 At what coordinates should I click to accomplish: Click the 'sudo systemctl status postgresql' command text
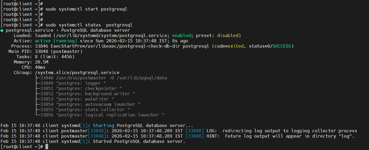[89, 25]
